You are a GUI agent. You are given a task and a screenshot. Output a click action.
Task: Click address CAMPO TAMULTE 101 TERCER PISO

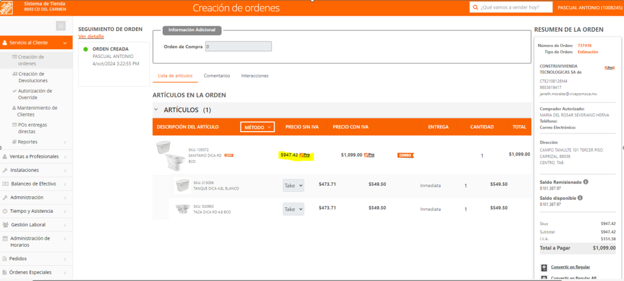click(571, 150)
